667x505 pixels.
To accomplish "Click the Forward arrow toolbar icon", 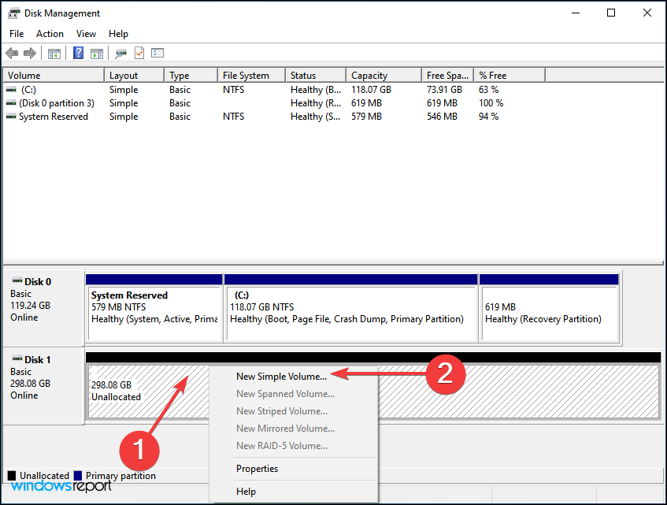I will click(x=30, y=53).
